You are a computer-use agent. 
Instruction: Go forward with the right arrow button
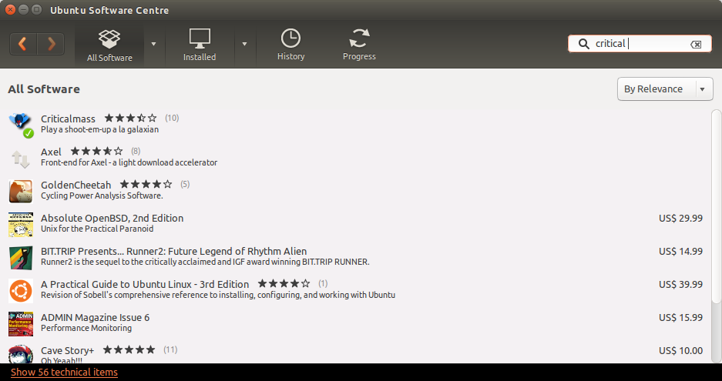[x=51, y=44]
